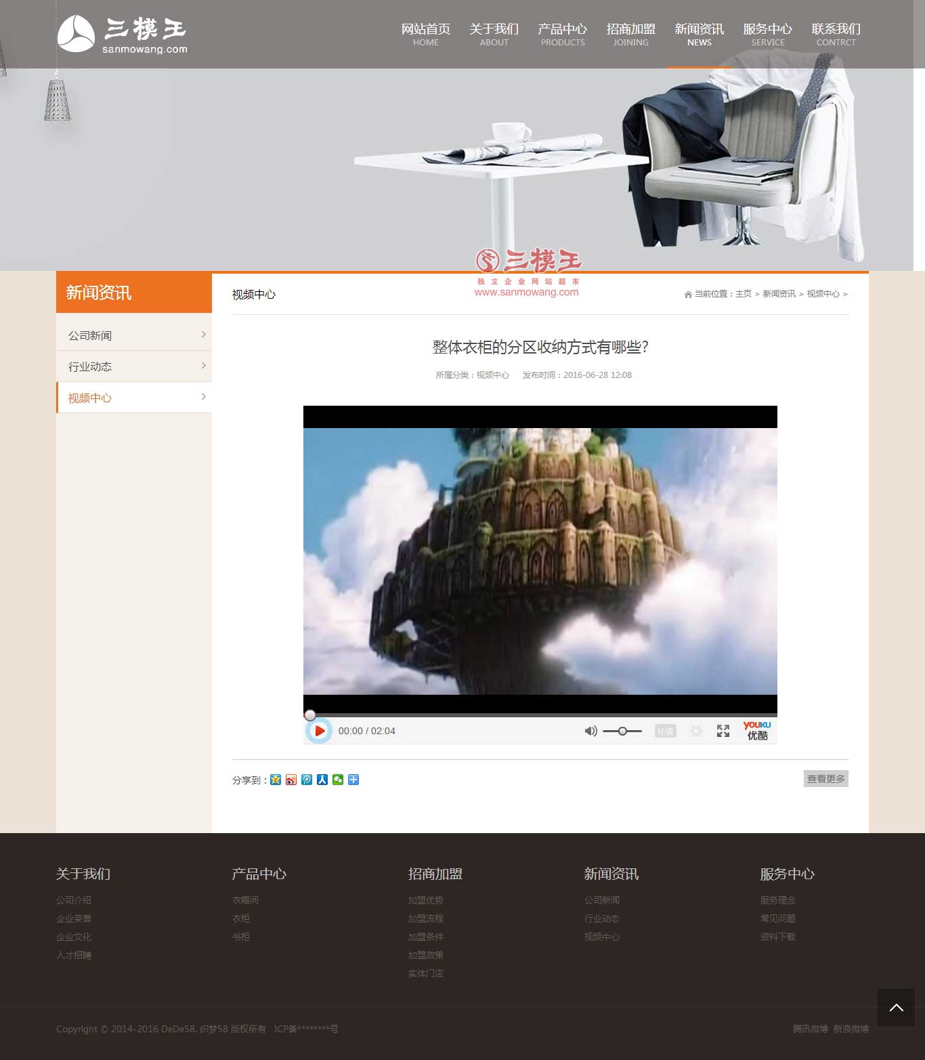Share to Qzone star icon
Image resolution: width=925 pixels, height=1060 pixels.
276,780
